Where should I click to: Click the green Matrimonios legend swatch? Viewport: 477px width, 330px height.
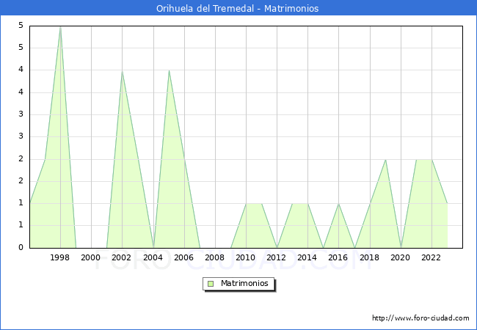[x=211, y=284]
